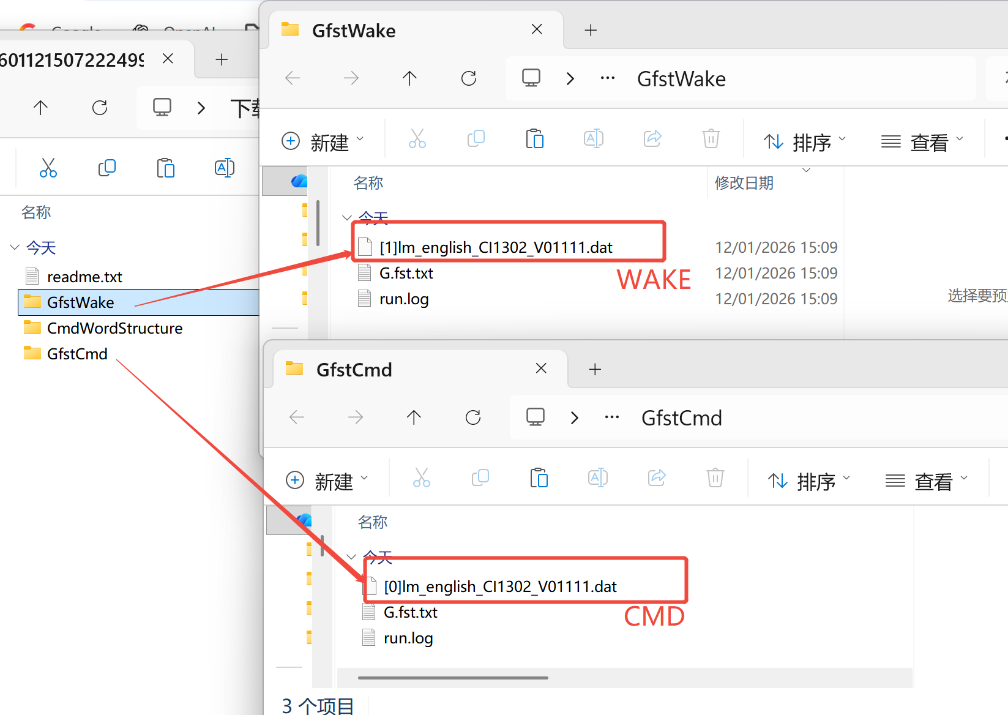This screenshot has width=1008, height=715.
Task: Click the rename icon in leftmost window
Action: point(225,168)
